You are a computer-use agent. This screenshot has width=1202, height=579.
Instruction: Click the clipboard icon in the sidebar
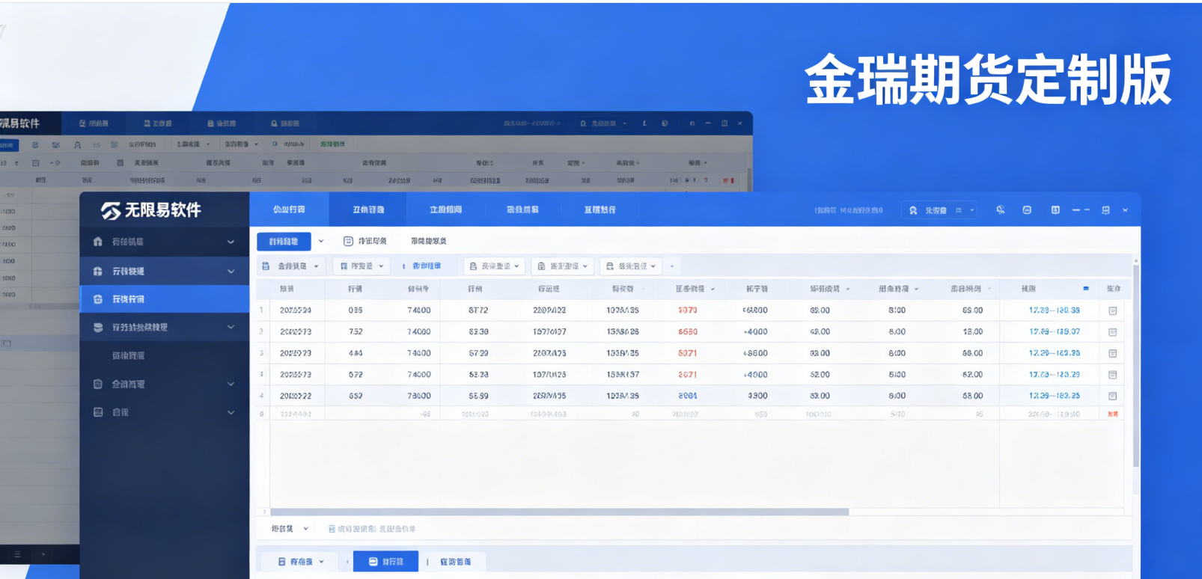coord(97,384)
